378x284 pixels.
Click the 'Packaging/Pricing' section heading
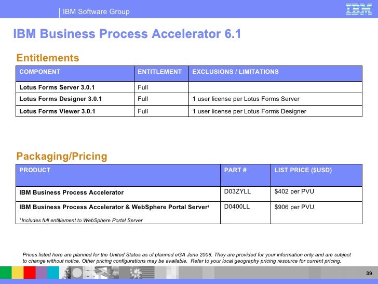(62, 156)
